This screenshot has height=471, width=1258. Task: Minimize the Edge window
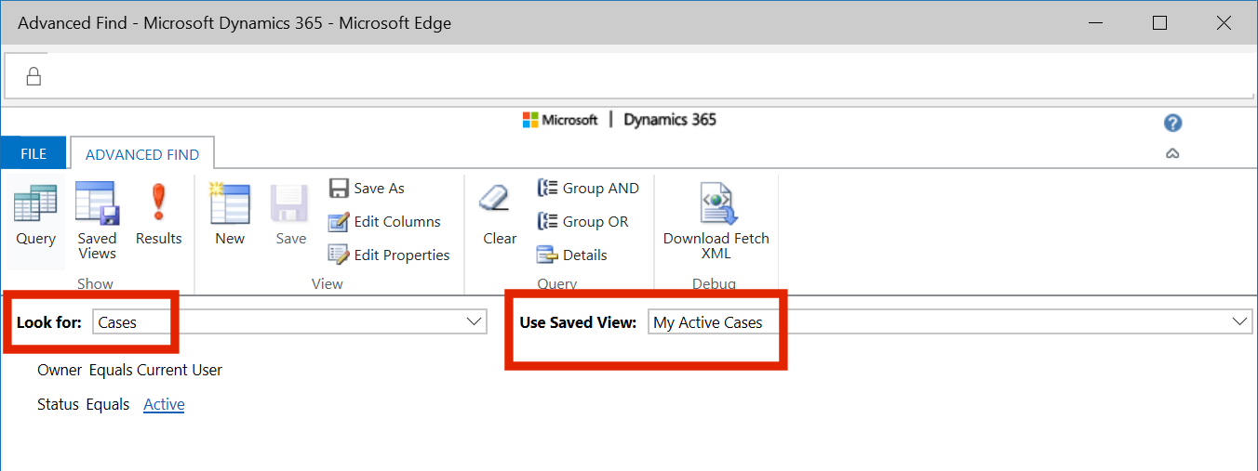tap(1095, 23)
